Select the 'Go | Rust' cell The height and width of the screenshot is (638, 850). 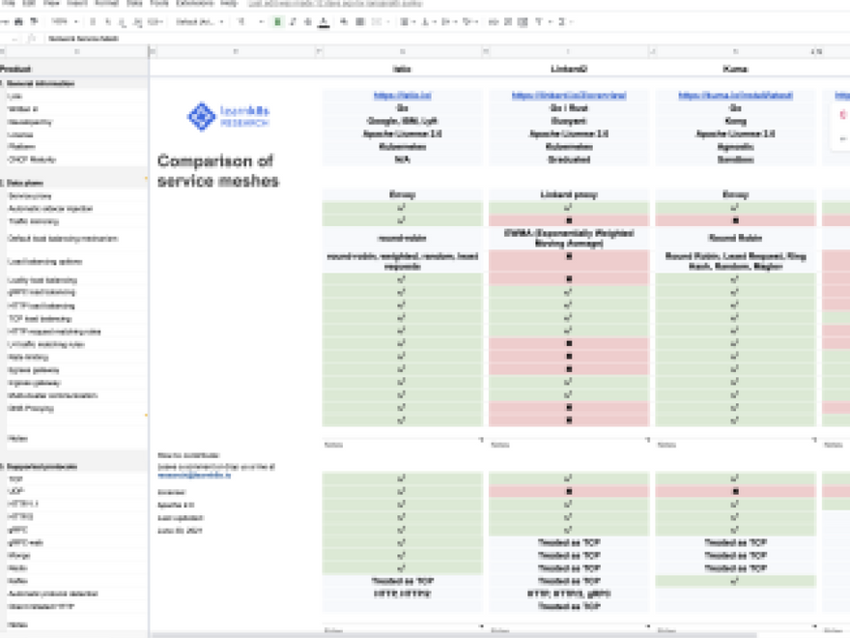point(569,108)
